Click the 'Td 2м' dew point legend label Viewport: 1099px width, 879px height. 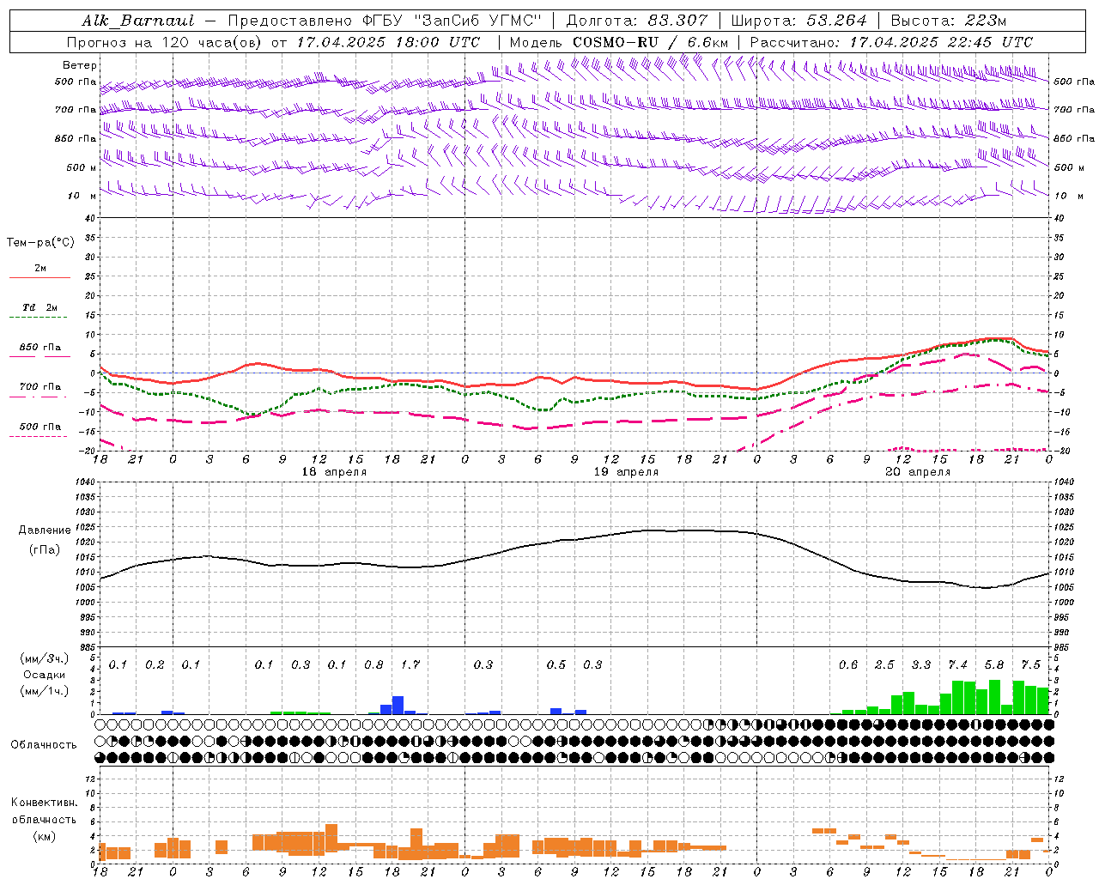click(x=40, y=307)
